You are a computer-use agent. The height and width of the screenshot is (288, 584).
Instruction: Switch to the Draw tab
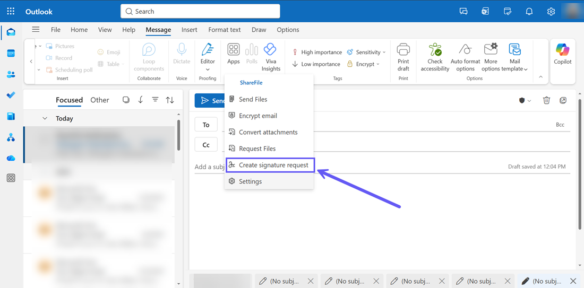coord(259,30)
